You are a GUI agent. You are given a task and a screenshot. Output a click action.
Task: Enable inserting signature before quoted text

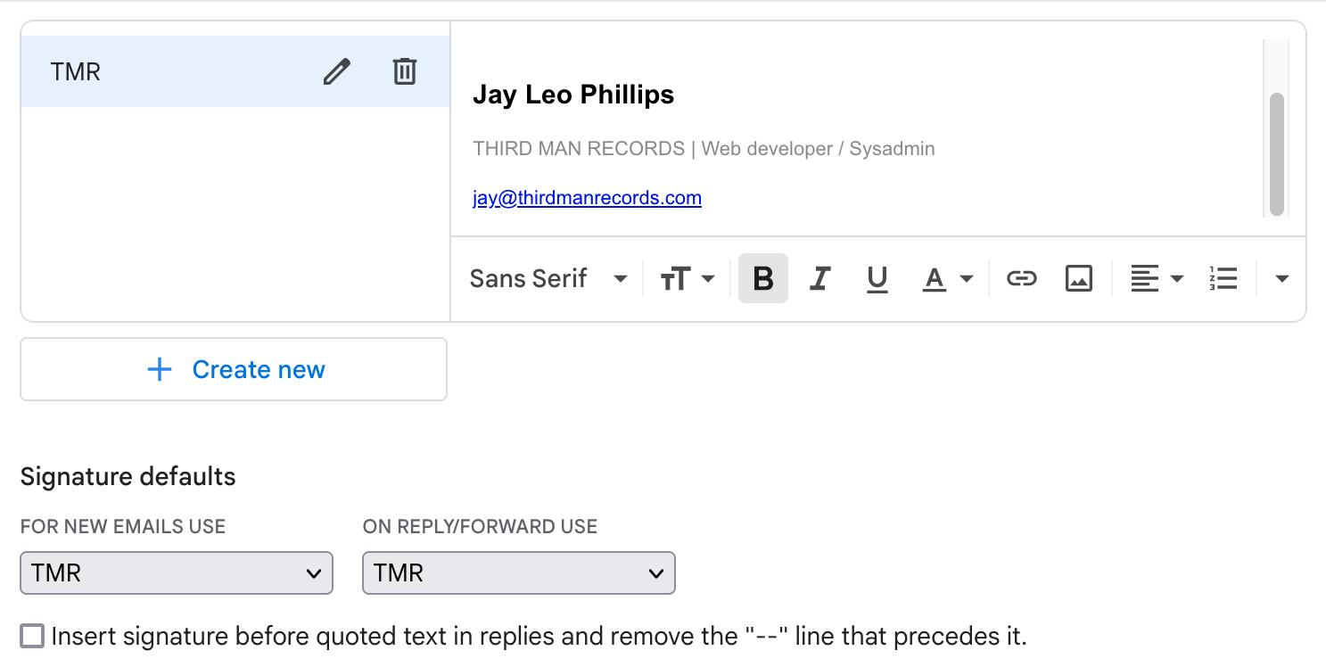(33, 637)
